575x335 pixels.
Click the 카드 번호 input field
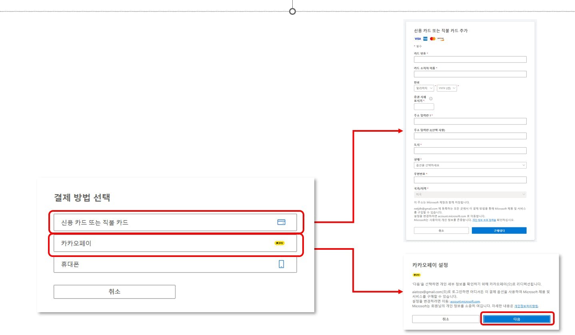(x=470, y=60)
